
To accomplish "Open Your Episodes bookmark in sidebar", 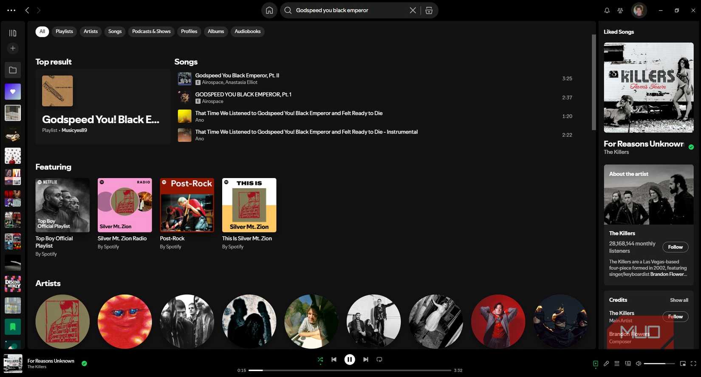I will pyautogui.click(x=13, y=327).
